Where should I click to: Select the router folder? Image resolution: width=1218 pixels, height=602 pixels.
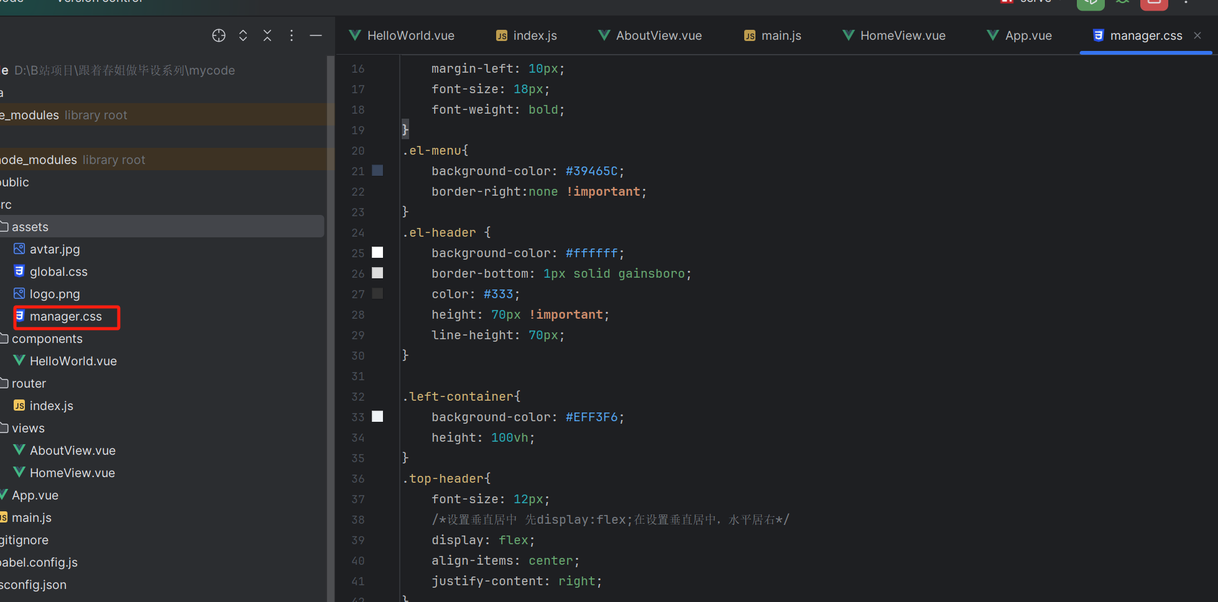(29, 383)
